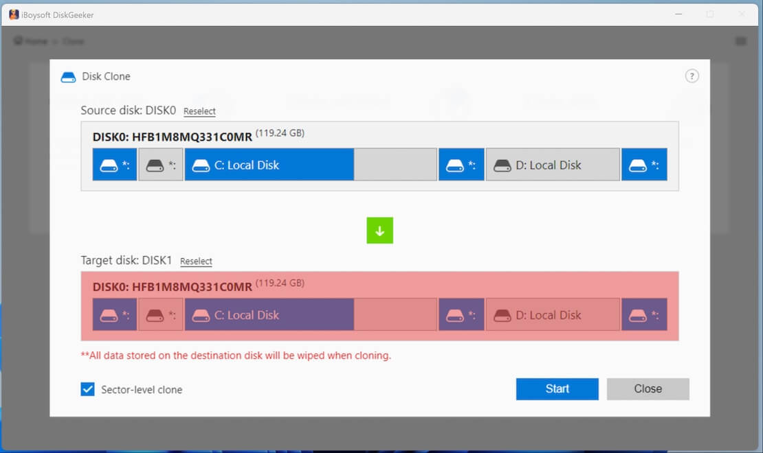Click the green down arrow icon
Viewport: 763px width, 453px height.
[x=379, y=231]
